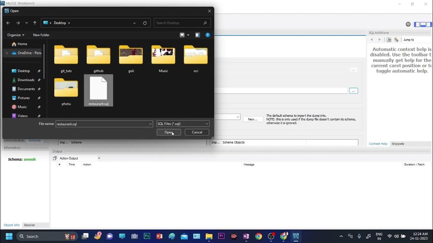The height and width of the screenshot is (243, 433).
Task: Open default target schema dropdown
Action: 238,117
